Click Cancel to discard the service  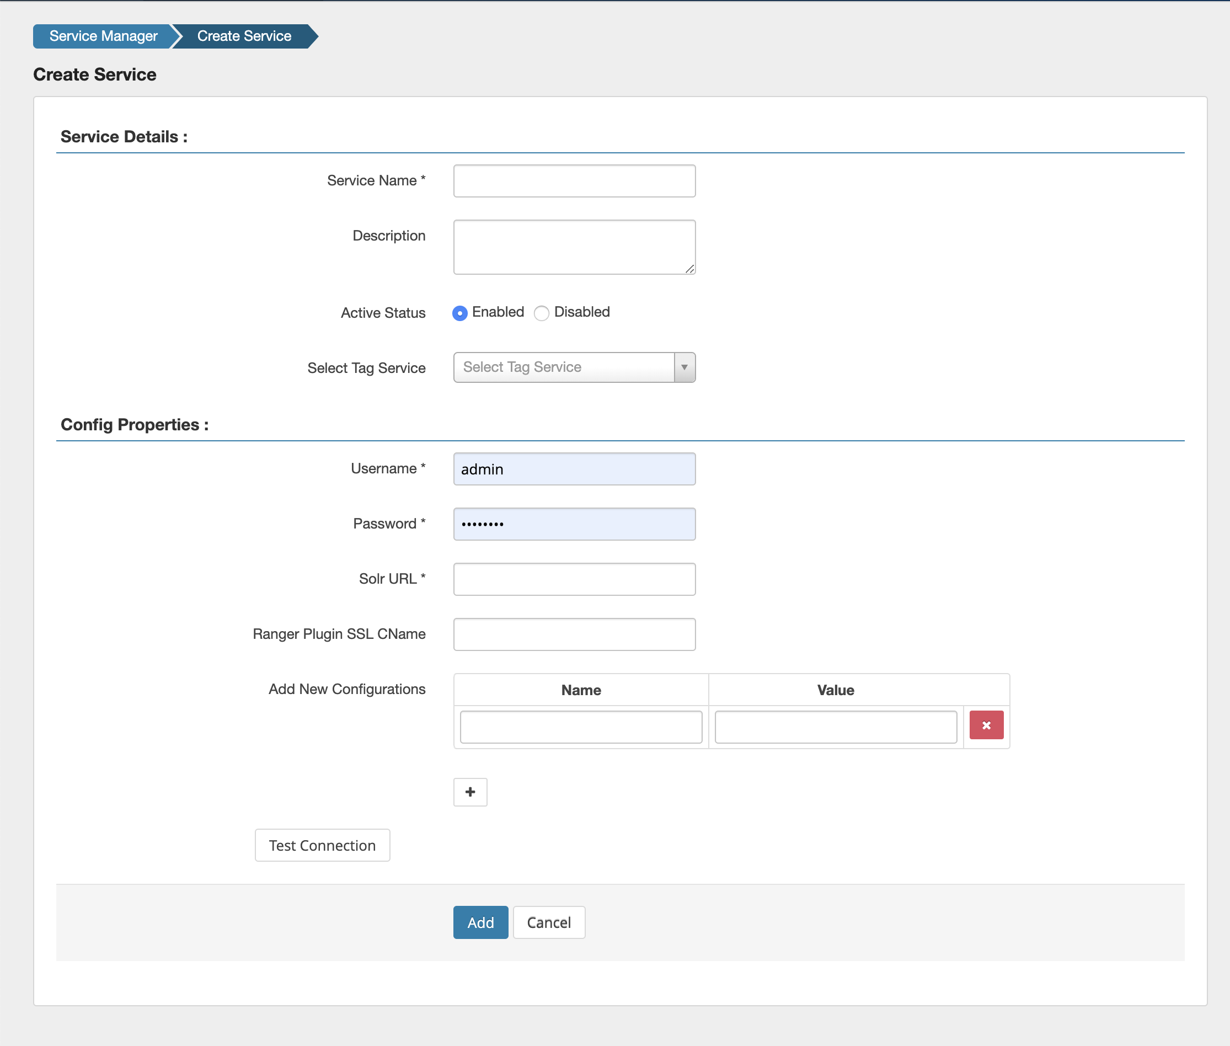click(x=548, y=922)
